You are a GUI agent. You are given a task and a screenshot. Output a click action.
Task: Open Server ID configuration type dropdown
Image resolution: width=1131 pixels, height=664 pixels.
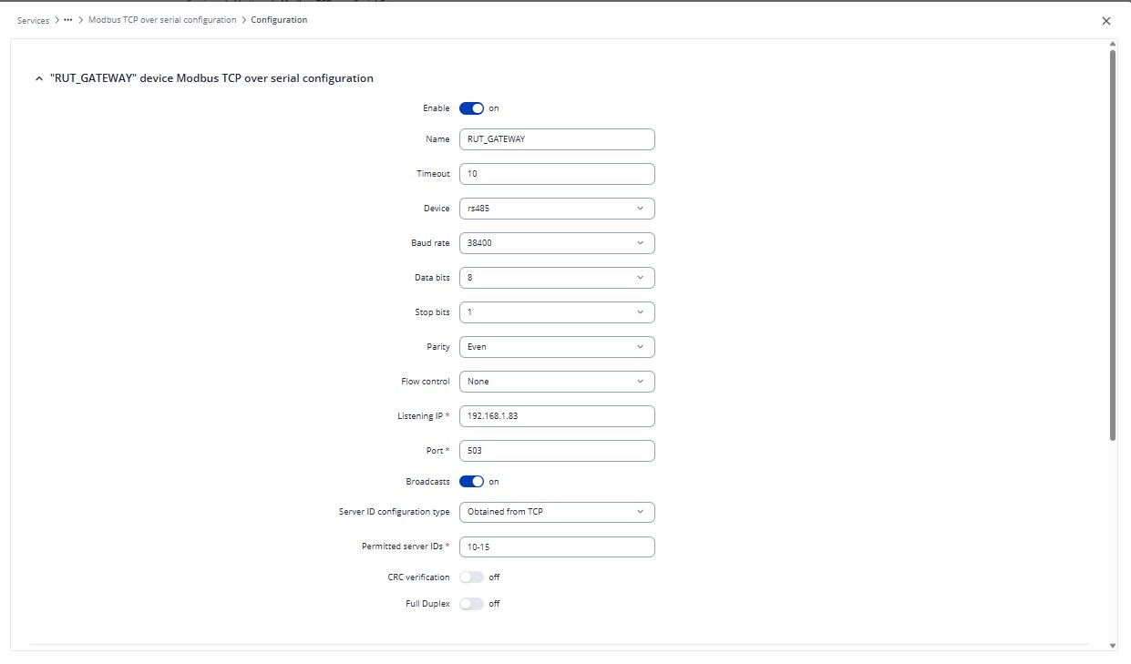coord(556,512)
